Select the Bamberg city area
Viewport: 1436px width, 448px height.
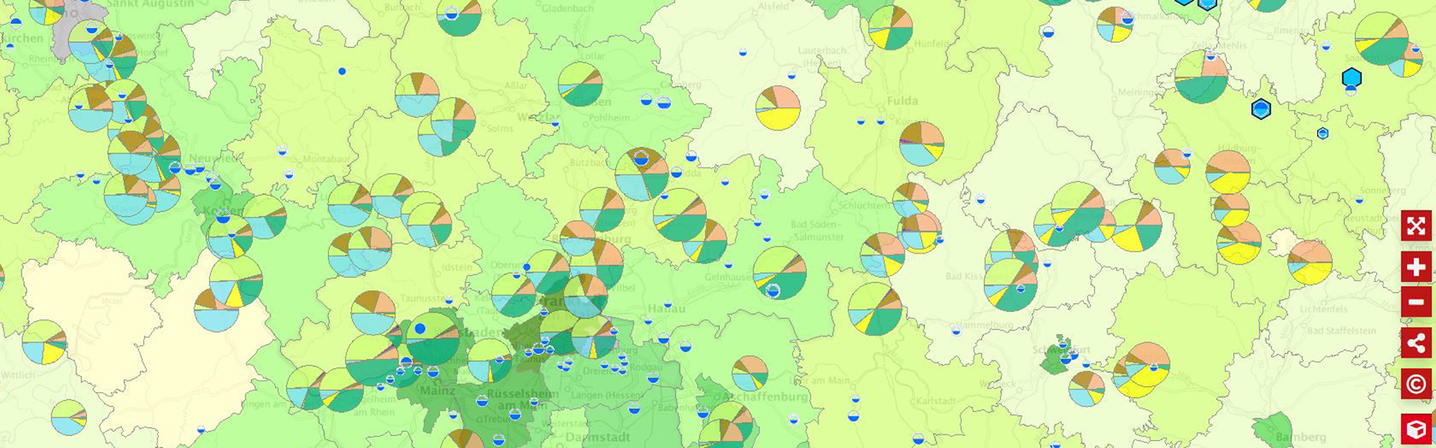(1274, 429)
